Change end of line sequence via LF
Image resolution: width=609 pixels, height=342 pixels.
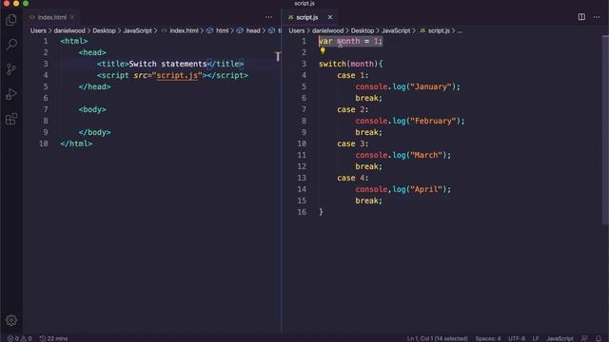pyautogui.click(x=536, y=338)
